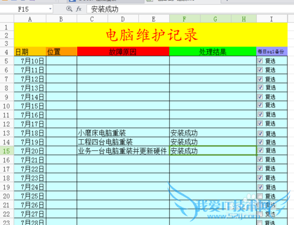This screenshot has height=225, width=294.
Task: Uncheck the 复选 checkbox in row 17
Action: pyautogui.click(x=260, y=168)
